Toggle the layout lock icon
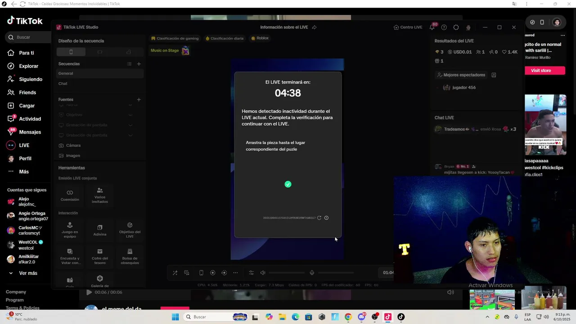Screen dimensions: 576x324 tap(129, 52)
